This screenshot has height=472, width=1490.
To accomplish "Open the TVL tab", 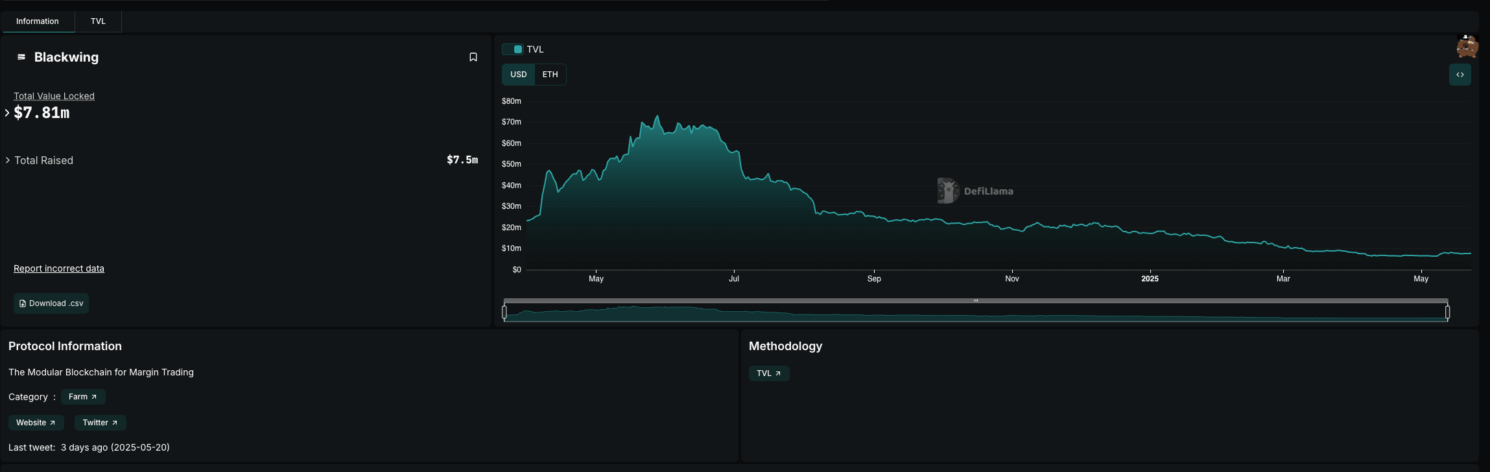I will click(98, 21).
